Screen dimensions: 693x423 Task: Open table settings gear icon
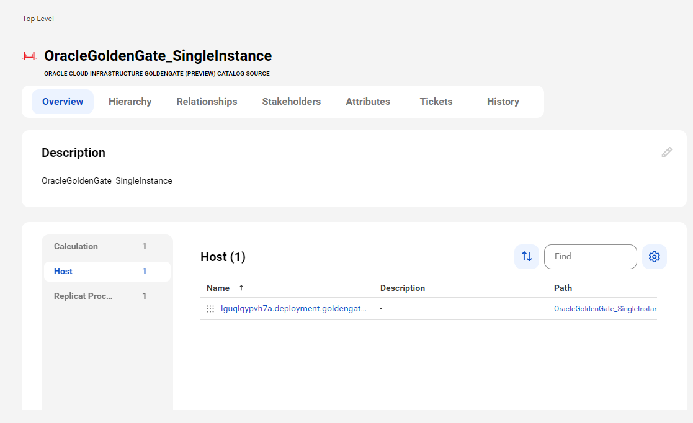click(x=654, y=256)
